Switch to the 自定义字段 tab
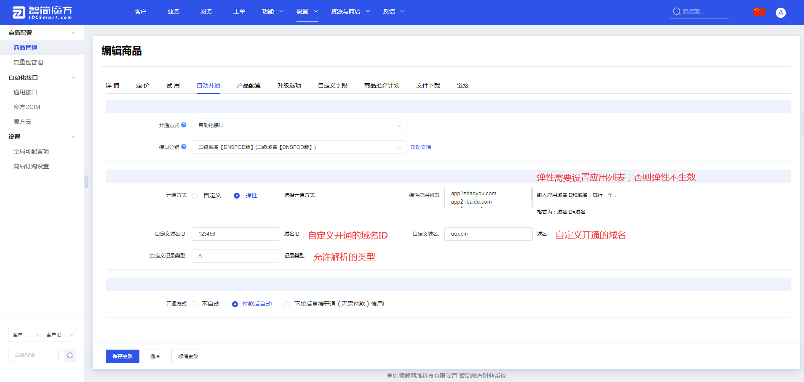Screen dimensions: 804x382 333,85
